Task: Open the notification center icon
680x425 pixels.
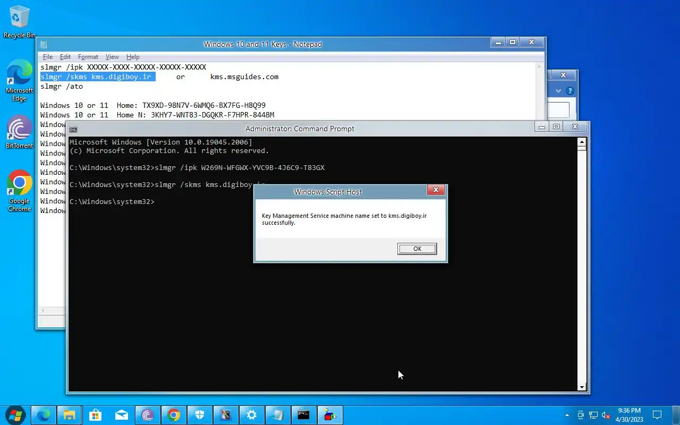Action: (x=657, y=415)
